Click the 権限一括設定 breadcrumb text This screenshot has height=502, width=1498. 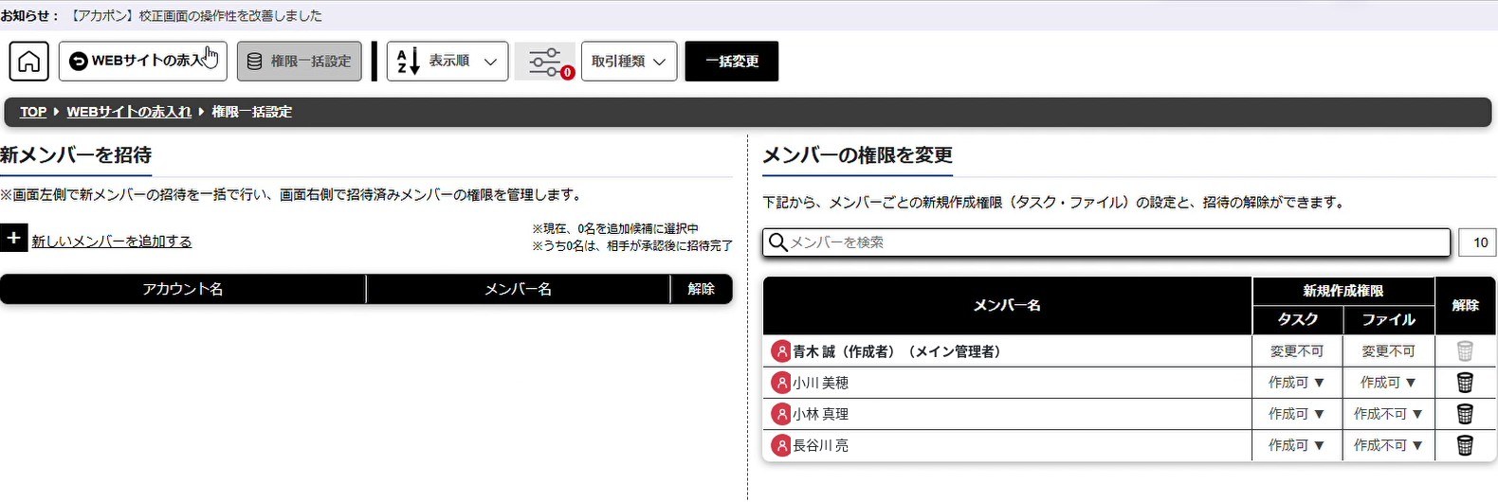(x=251, y=112)
